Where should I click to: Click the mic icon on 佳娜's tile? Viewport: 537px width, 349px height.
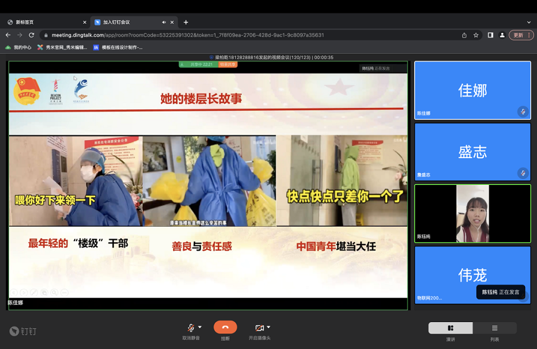tap(523, 112)
